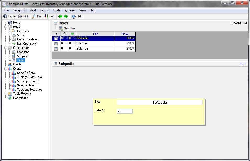Open the Queries menu

point(70,10)
